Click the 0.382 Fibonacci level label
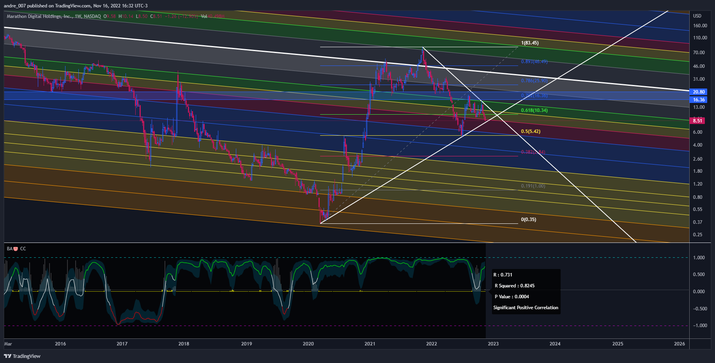Image resolution: width=715 pixels, height=363 pixels. pos(533,152)
